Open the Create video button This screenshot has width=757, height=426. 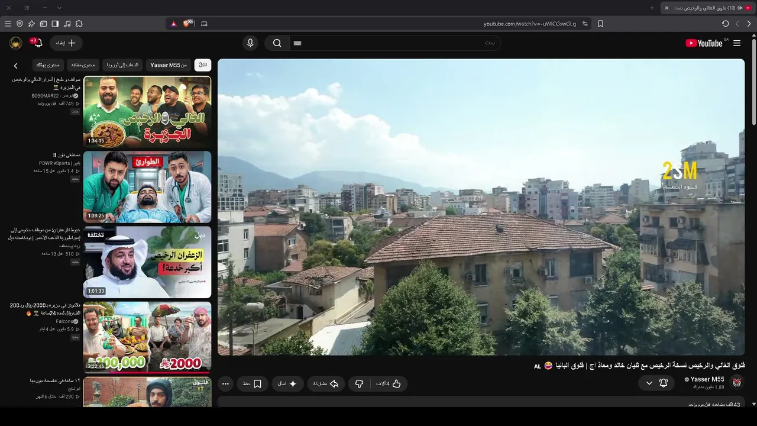[66, 43]
